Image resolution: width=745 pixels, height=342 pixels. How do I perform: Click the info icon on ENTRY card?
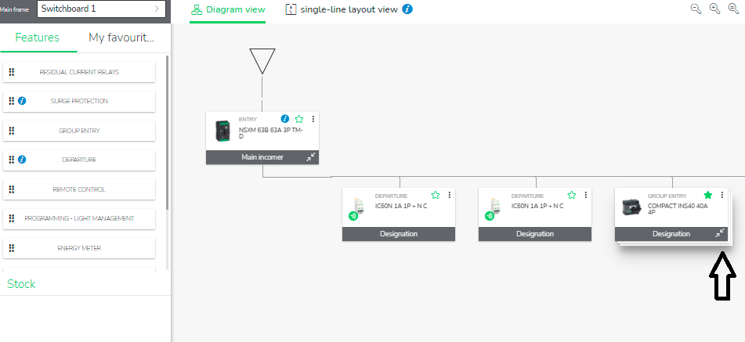[x=285, y=119]
